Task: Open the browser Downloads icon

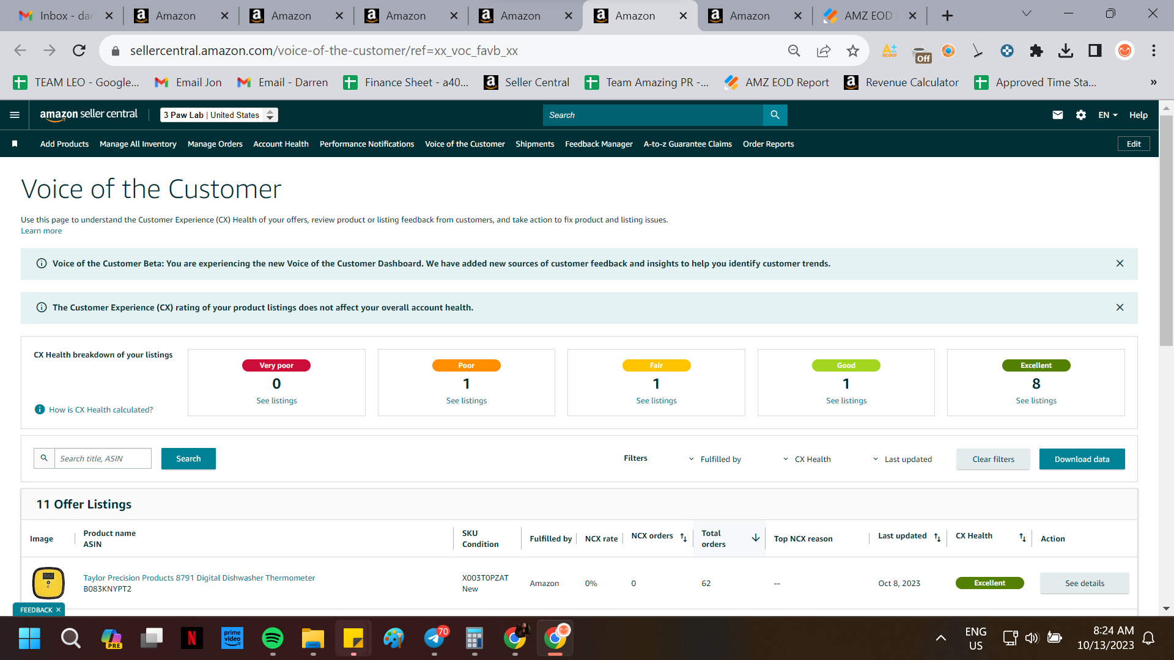Action: [1065, 51]
